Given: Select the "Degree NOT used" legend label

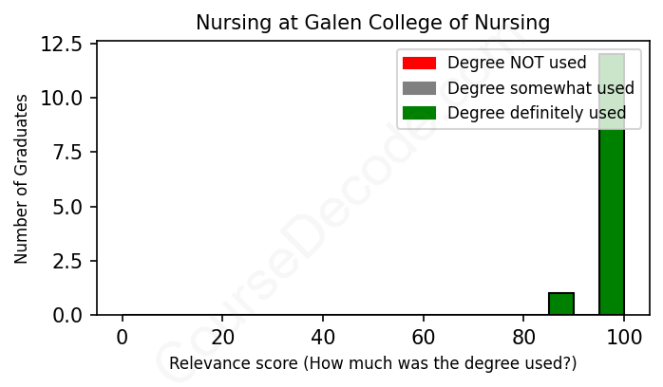Looking at the screenshot, I should point(517,64).
